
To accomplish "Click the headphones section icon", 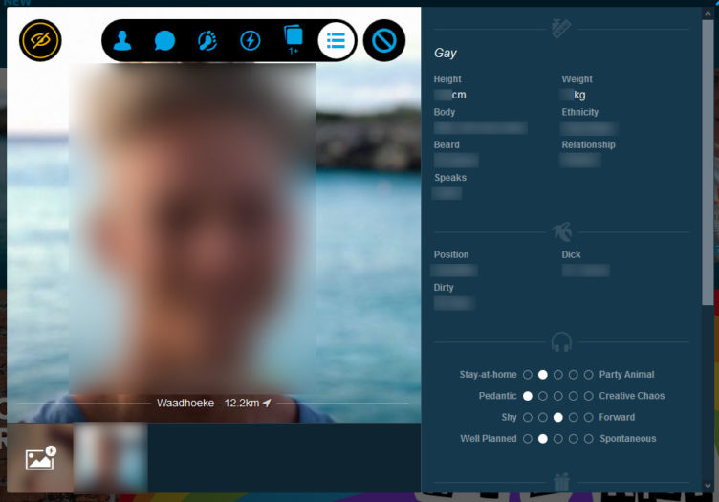I will click(x=561, y=342).
